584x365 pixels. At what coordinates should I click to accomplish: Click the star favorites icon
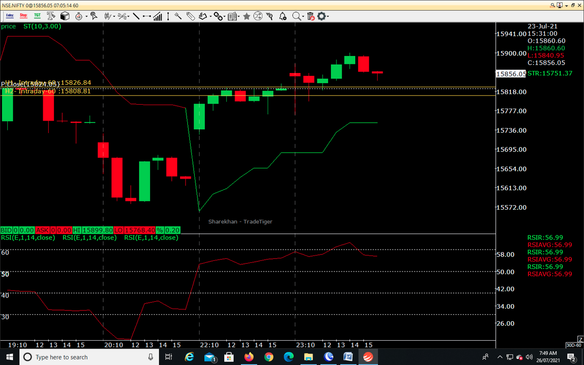click(247, 16)
